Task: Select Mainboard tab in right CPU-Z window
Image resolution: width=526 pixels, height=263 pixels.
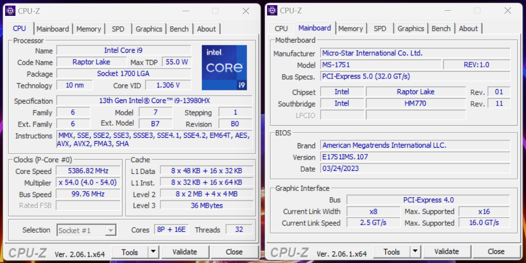Action: [315, 28]
